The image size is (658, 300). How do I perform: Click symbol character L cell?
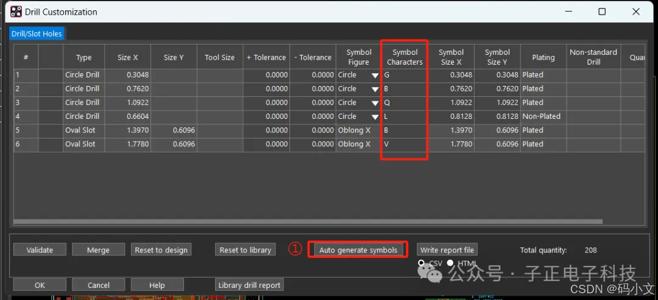(x=405, y=117)
